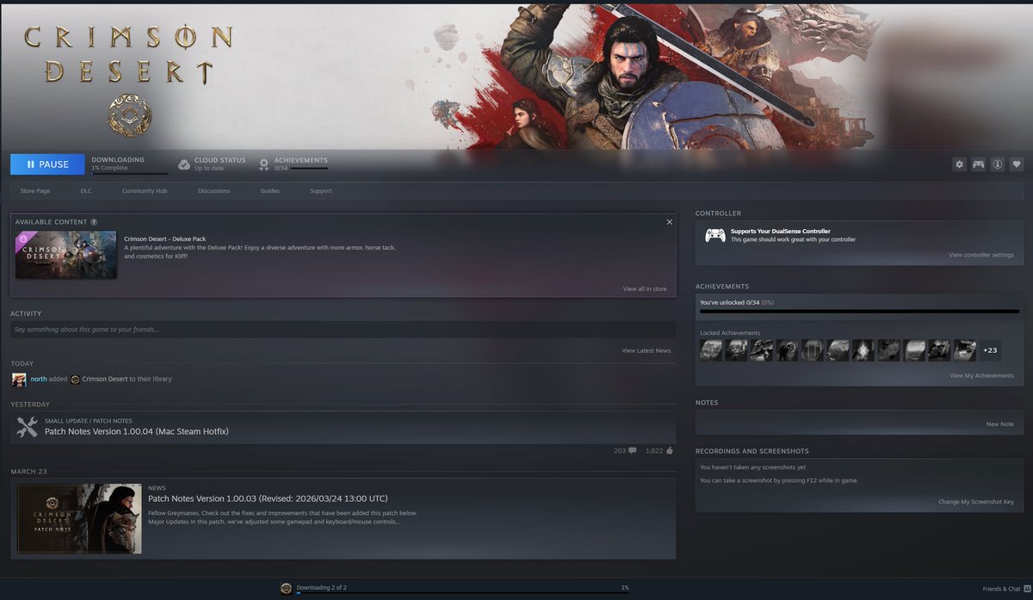This screenshot has height=600, width=1033.
Task: Open Friends & Chat icon
Action: point(1026,589)
